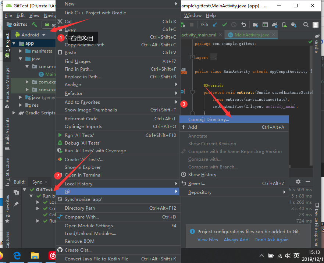
Task: Select Show History in Git submenu
Action: tap(234, 175)
